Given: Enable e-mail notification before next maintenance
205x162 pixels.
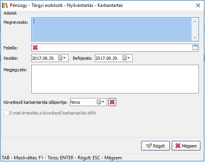Looking at the screenshot, I should pos(6,113).
